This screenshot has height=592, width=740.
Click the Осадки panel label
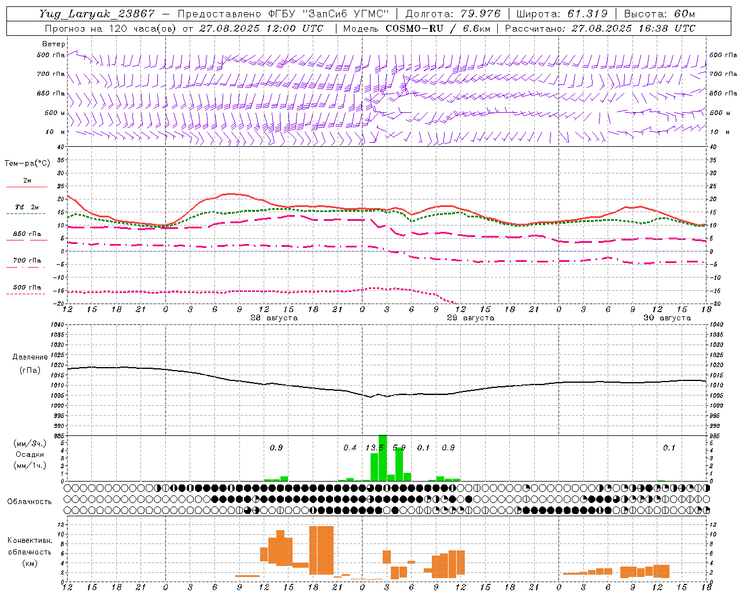pos(30,454)
